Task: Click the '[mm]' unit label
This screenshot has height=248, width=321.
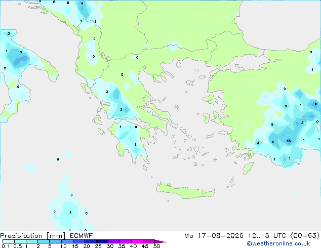Action: (56, 236)
